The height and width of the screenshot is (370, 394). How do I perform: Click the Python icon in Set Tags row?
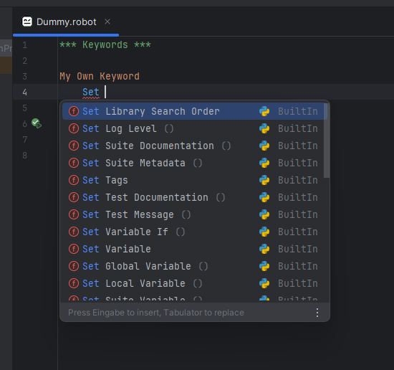tap(264, 180)
